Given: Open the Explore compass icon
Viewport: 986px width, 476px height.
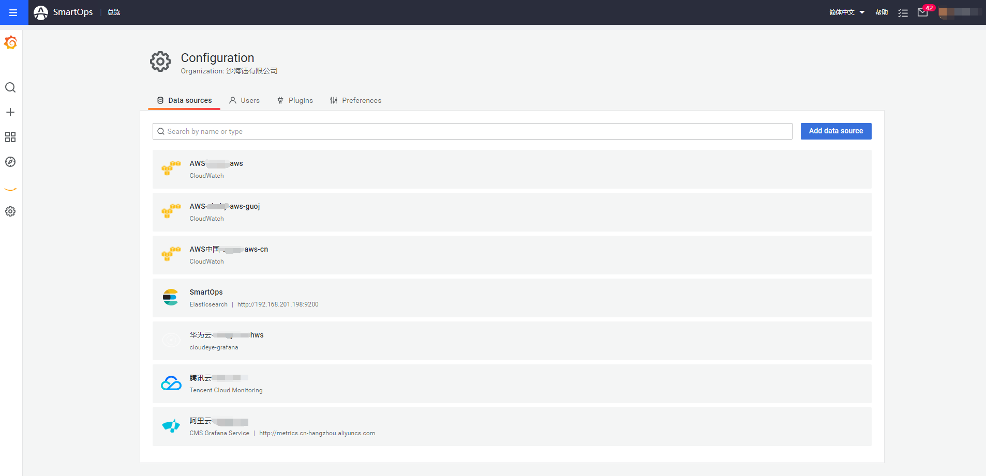Looking at the screenshot, I should [x=10, y=162].
